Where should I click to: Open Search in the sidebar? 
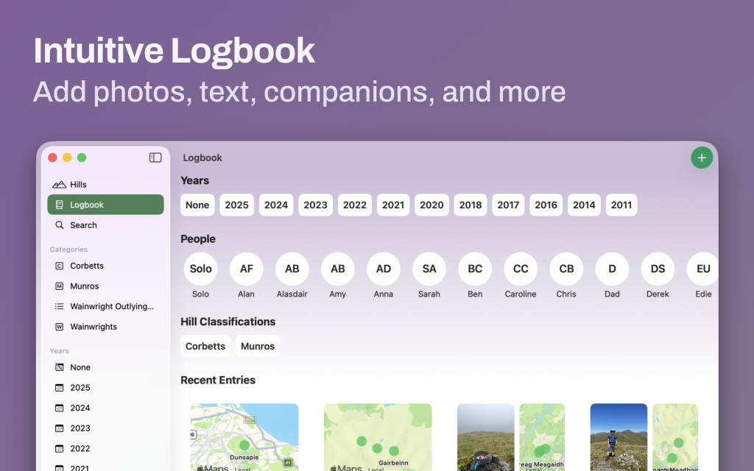(x=83, y=225)
